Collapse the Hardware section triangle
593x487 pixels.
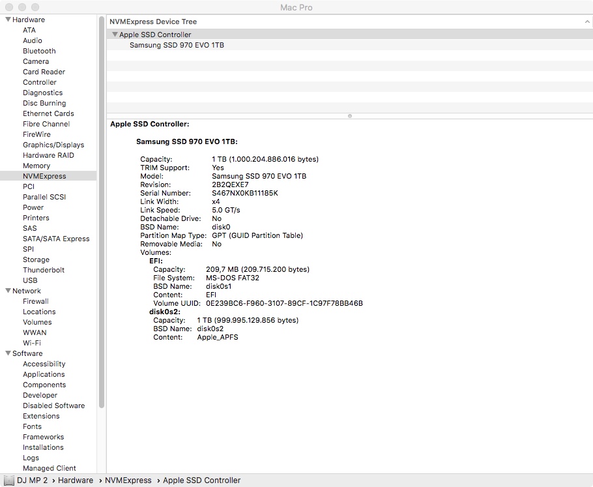click(x=8, y=20)
